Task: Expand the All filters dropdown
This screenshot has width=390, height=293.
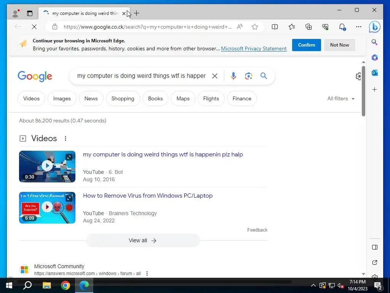Action: (341, 98)
